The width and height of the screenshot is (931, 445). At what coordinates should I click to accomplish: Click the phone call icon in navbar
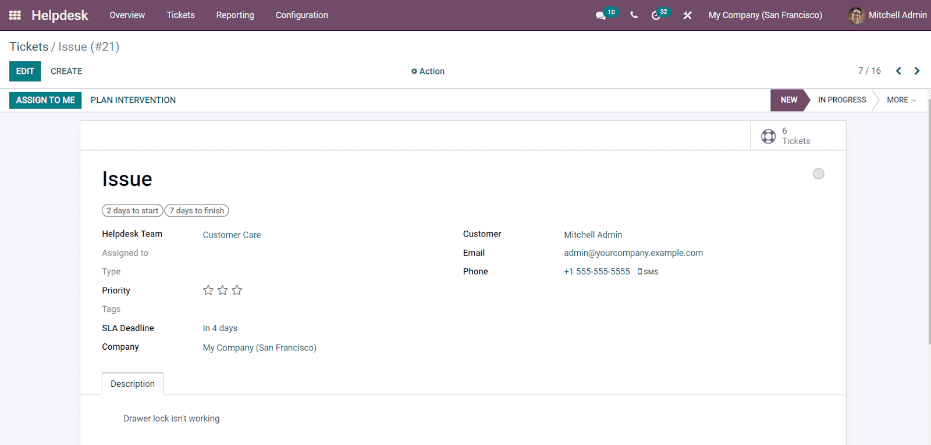coord(634,15)
